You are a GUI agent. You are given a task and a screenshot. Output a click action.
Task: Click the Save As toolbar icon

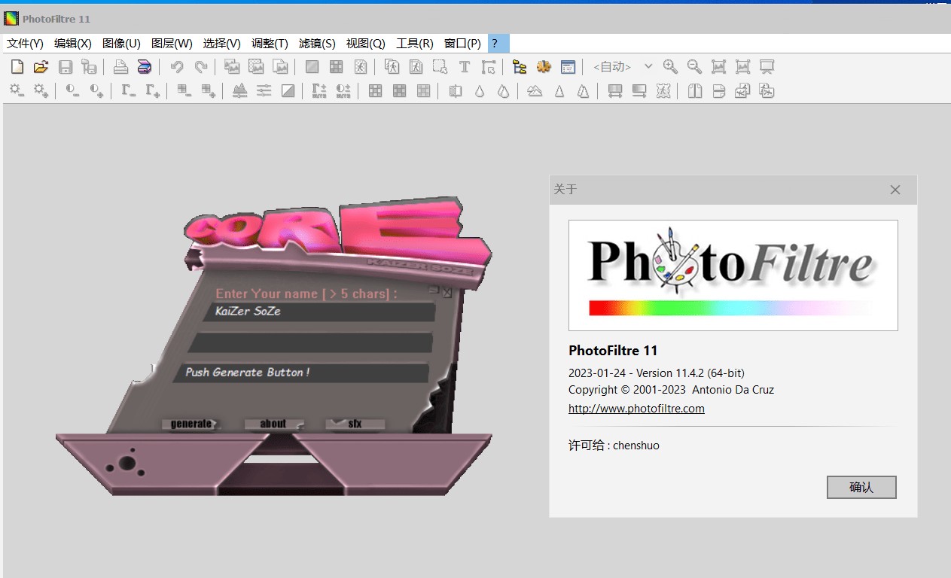tap(90, 67)
